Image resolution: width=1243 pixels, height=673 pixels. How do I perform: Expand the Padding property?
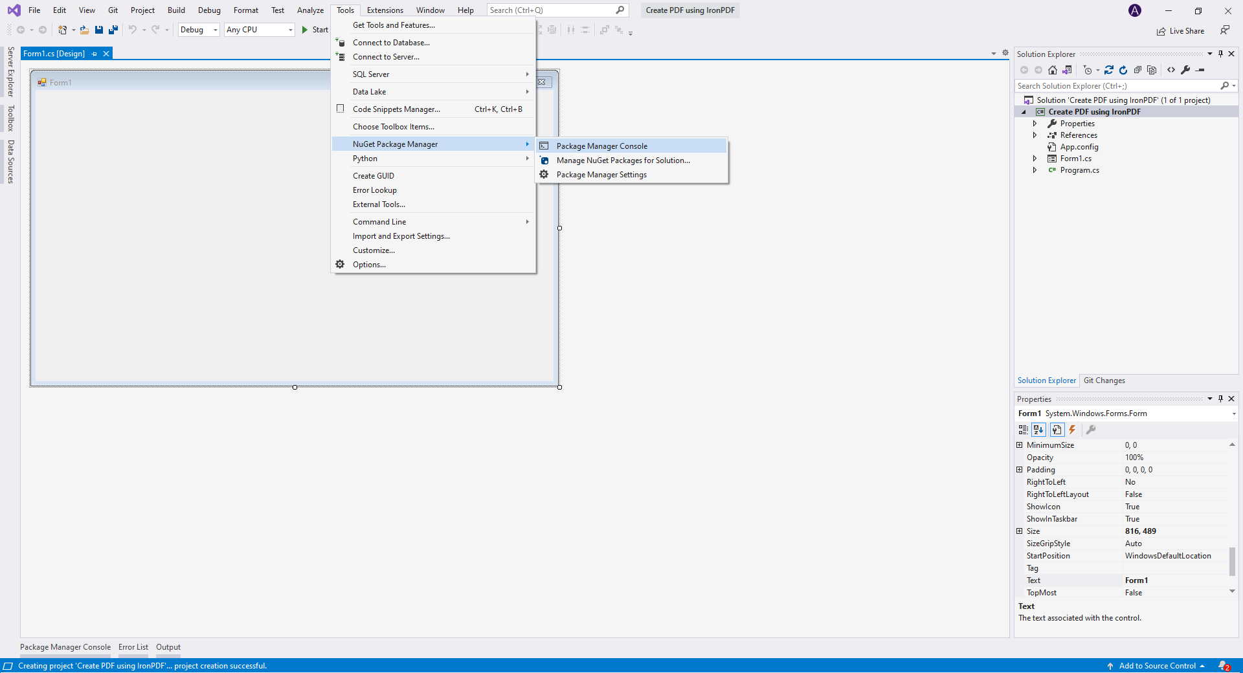[x=1020, y=470]
